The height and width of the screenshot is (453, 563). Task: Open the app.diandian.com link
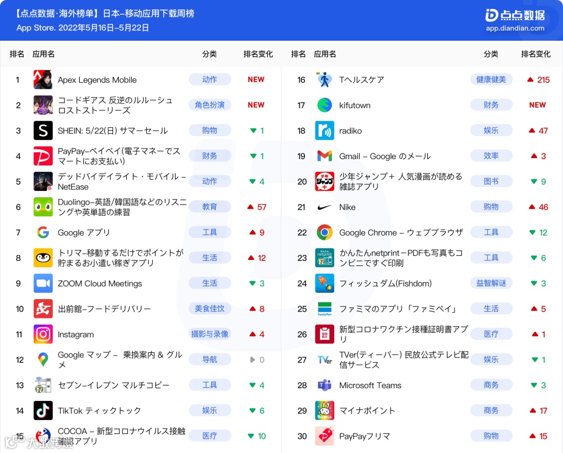(x=515, y=28)
